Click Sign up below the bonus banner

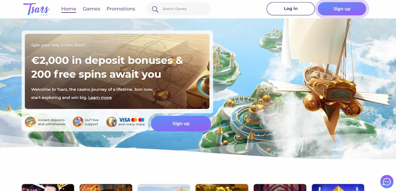click(181, 124)
